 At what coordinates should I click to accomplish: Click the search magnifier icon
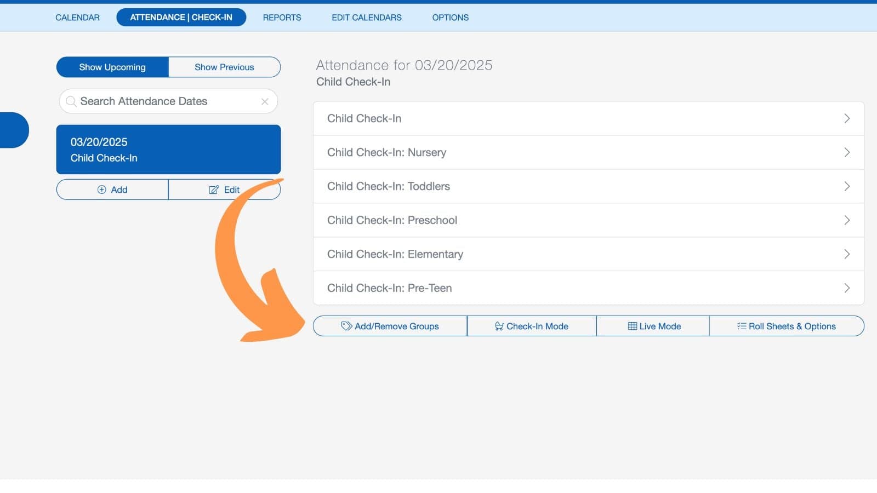(71, 101)
